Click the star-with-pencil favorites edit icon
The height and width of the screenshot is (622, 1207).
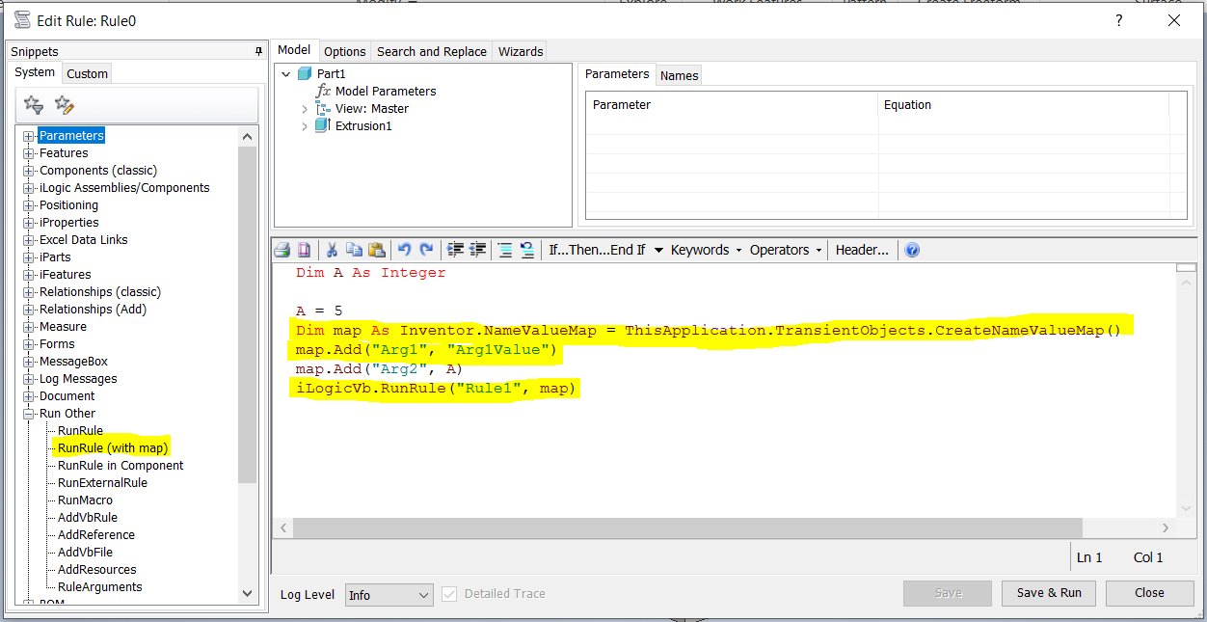(64, 105)
